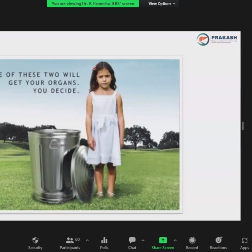Click the participant count number 60
Viewport: 252px width, 252px height.
(78, 240)
